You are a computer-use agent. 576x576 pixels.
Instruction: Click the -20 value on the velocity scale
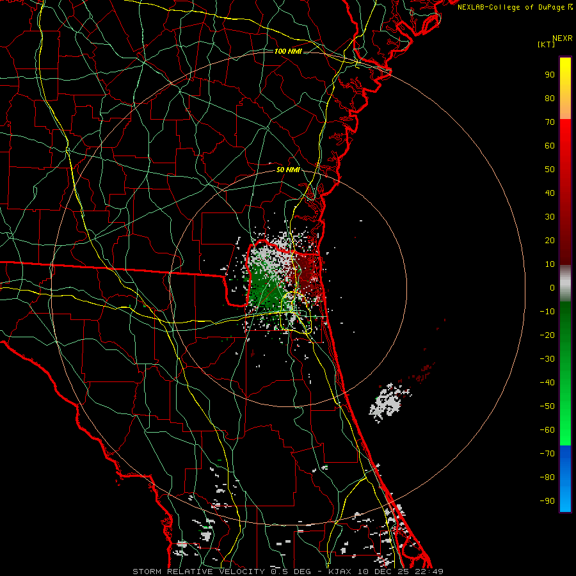point(547,335)
